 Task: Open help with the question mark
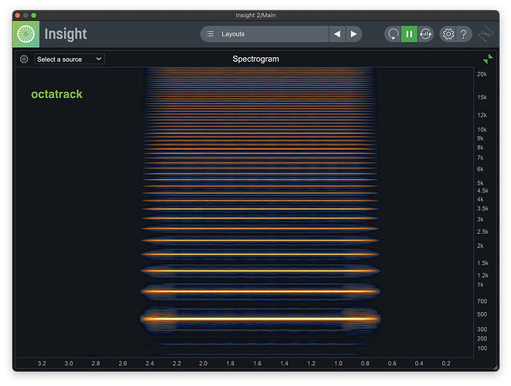[x=463, y=34]
